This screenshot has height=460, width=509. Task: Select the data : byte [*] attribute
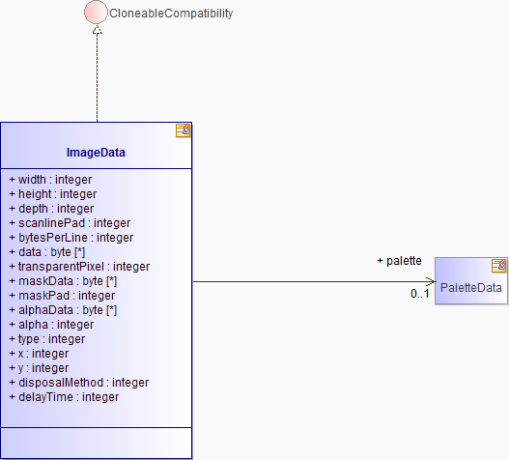pyautogui.click(x=47, y=252)
